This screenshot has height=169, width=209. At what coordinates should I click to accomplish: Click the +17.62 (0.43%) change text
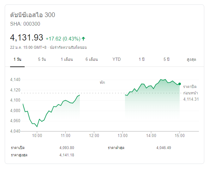pyautogui.click(x=63, y=39)
